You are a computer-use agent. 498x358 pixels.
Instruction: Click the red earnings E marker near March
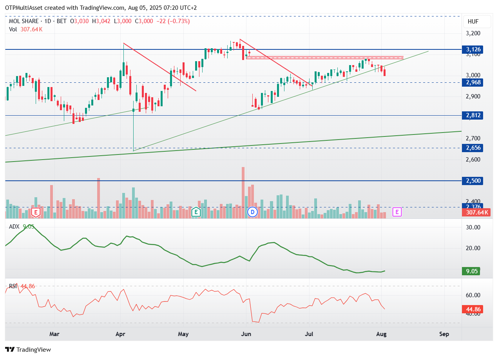pyautogui.click(x=36, y=212)
